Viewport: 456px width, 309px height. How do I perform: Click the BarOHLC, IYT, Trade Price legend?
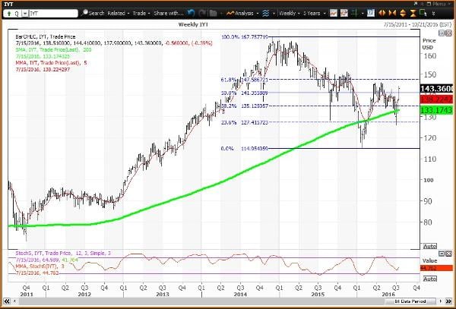tap(46, 37)
